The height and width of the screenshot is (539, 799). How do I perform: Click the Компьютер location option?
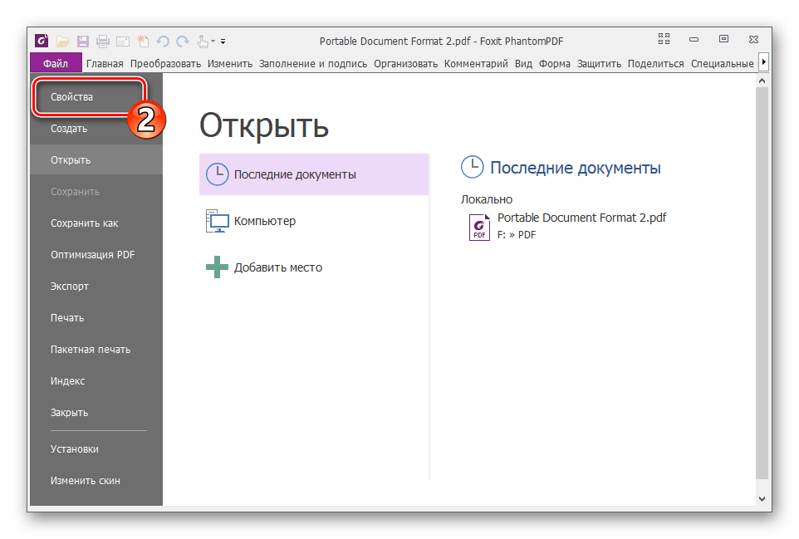pos(265,221)
